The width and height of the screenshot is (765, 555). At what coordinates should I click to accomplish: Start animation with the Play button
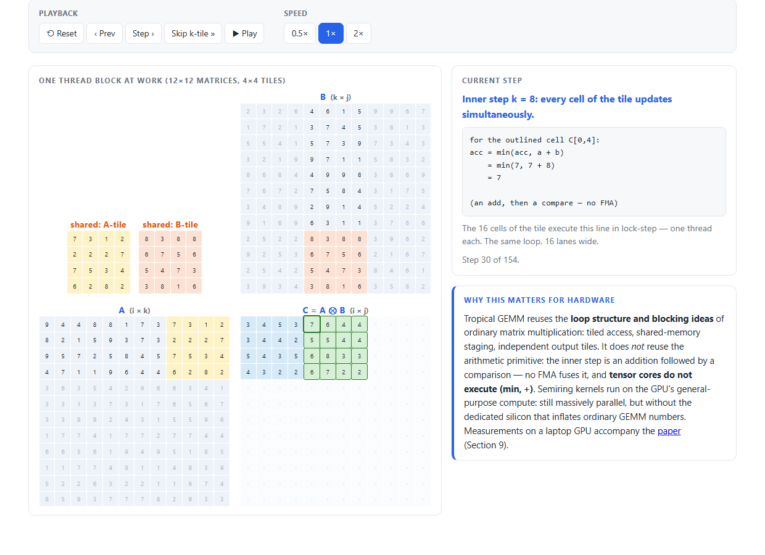pyautogui.click(x=244, y=33)
